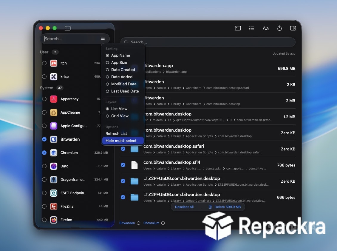Image resolution: width=337 pixels, height=251 pixels.
Task: Click the Apparency app icon
Action: 54,99
